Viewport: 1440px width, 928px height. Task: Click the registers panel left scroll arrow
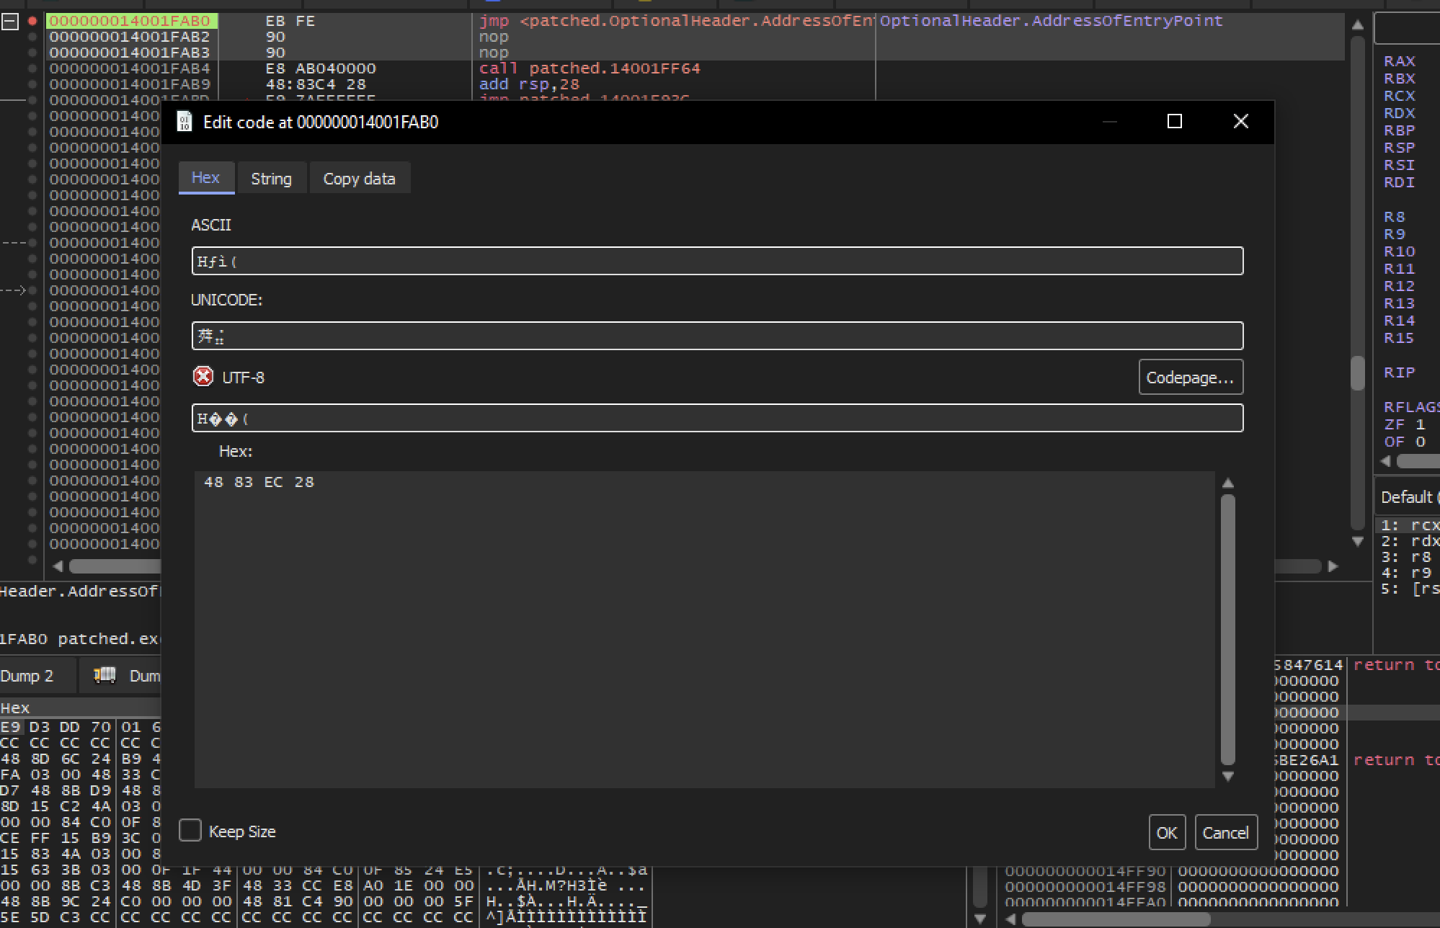1385,461
